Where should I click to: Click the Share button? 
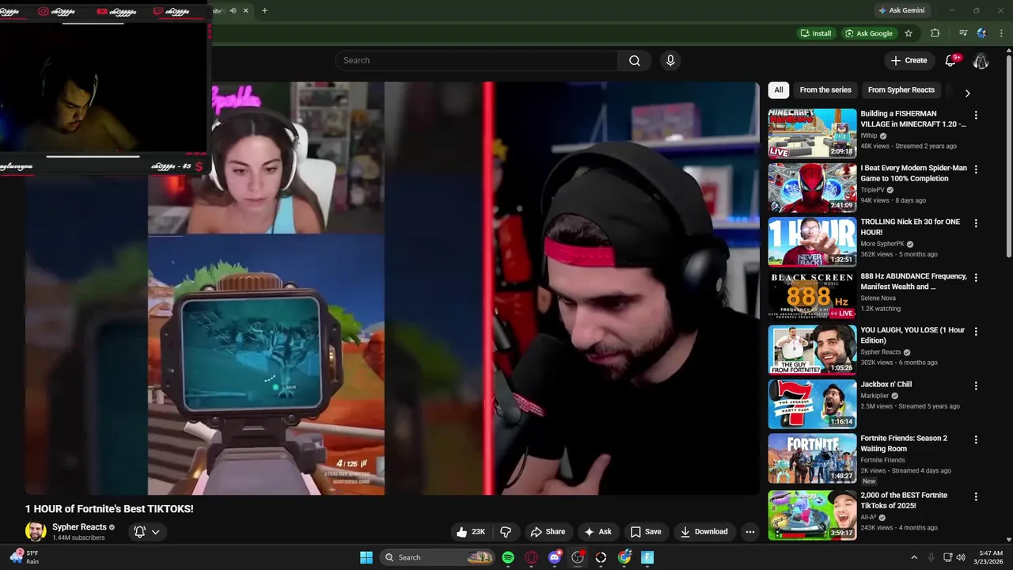[x=548, y=531]
